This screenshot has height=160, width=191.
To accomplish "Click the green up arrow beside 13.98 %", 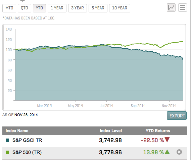I will click(x=167, y=152).
